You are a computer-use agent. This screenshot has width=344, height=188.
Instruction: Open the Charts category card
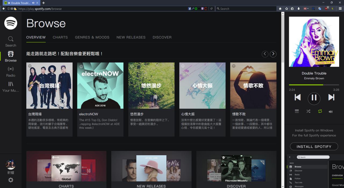pyautogui.click(x=66, y=169)
